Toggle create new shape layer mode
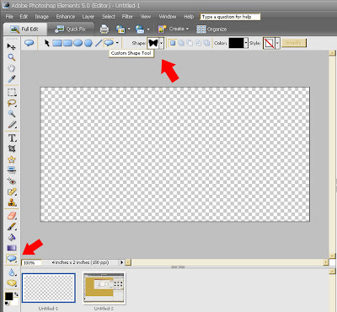Viewport: 337px width, 312px height. tap(173, 43)
